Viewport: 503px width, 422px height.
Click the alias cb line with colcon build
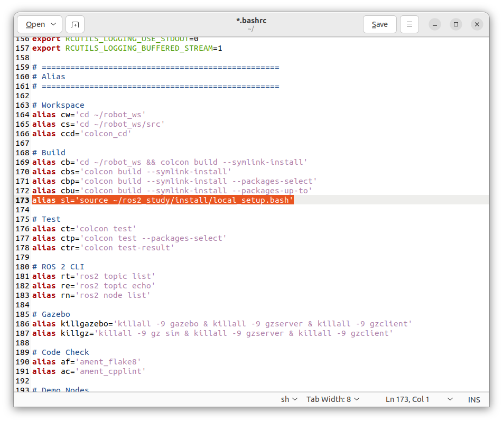click(x=170, y=162)
